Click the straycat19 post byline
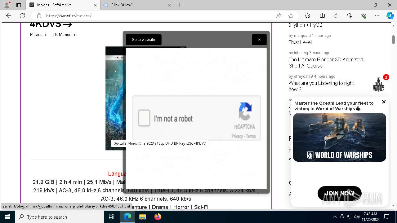397x223 pixels. click(x=312, y=76)
